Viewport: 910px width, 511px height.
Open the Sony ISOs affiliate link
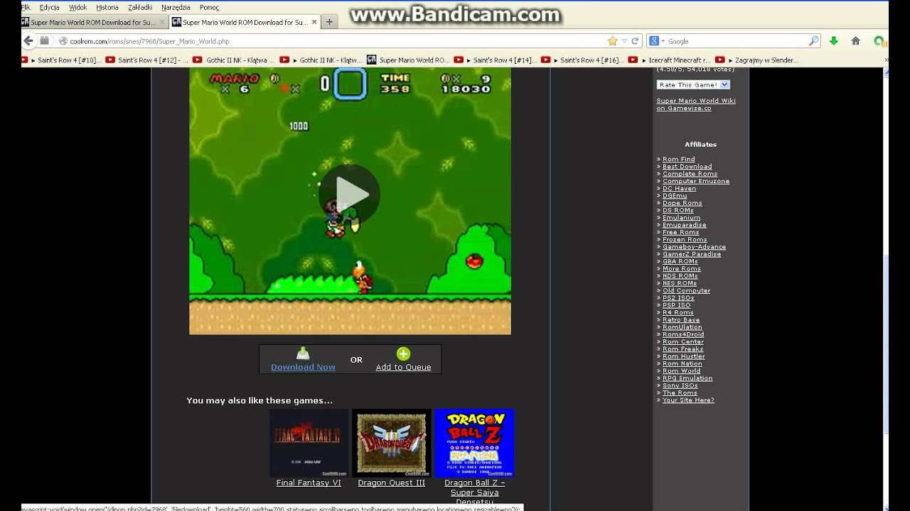point(680,385)
